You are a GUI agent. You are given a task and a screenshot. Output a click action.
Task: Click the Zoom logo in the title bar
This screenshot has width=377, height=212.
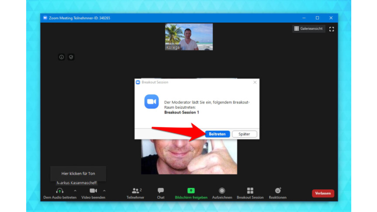pos(45,18)
